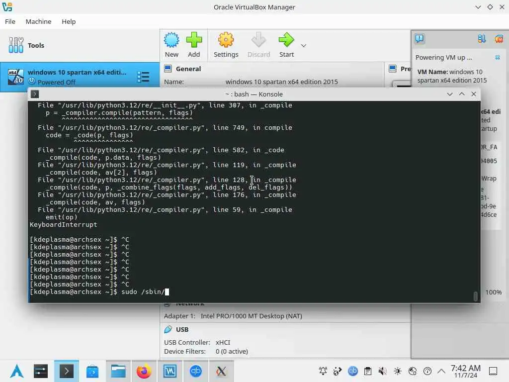Click the Adapter 1 Intel PRO/1000 text
This screenshot has width=509, height=382.
click(233, 316)
